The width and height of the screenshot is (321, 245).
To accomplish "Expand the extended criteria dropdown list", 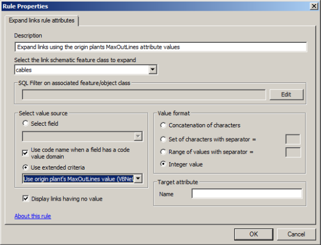I will (x=138, y=179).
